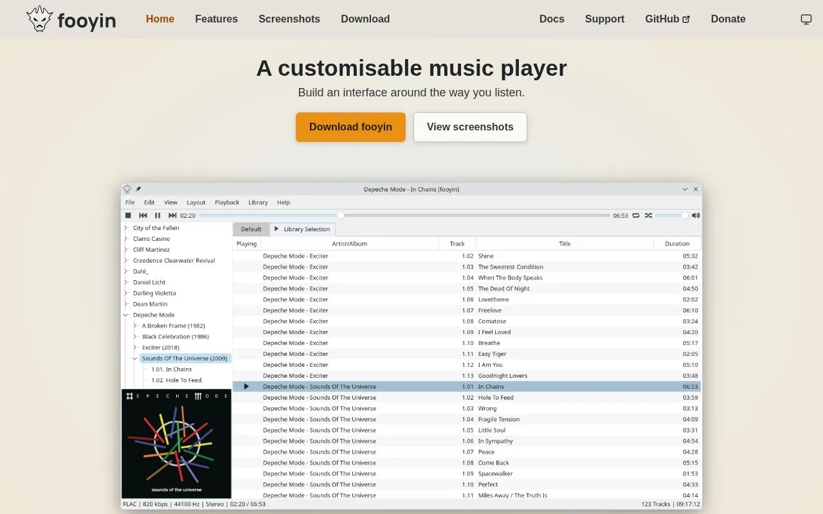
Task: Open the Playback menu
Action: click(x=227, y=202)
